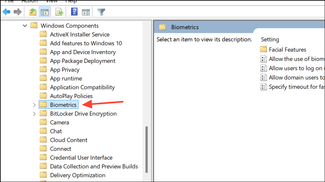This screenshot has width=325, height=182.
Task: Select Biometrics in the tree
Action: tap(63, 105)
